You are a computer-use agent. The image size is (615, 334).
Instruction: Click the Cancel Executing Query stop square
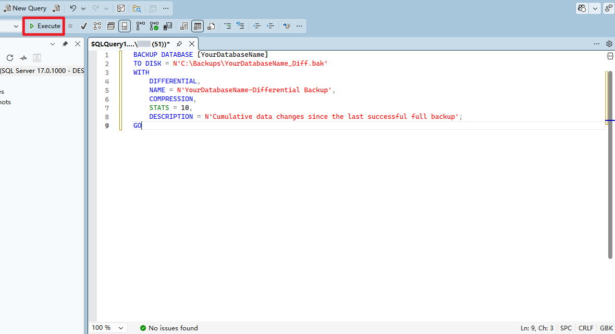tap(70, 26)
